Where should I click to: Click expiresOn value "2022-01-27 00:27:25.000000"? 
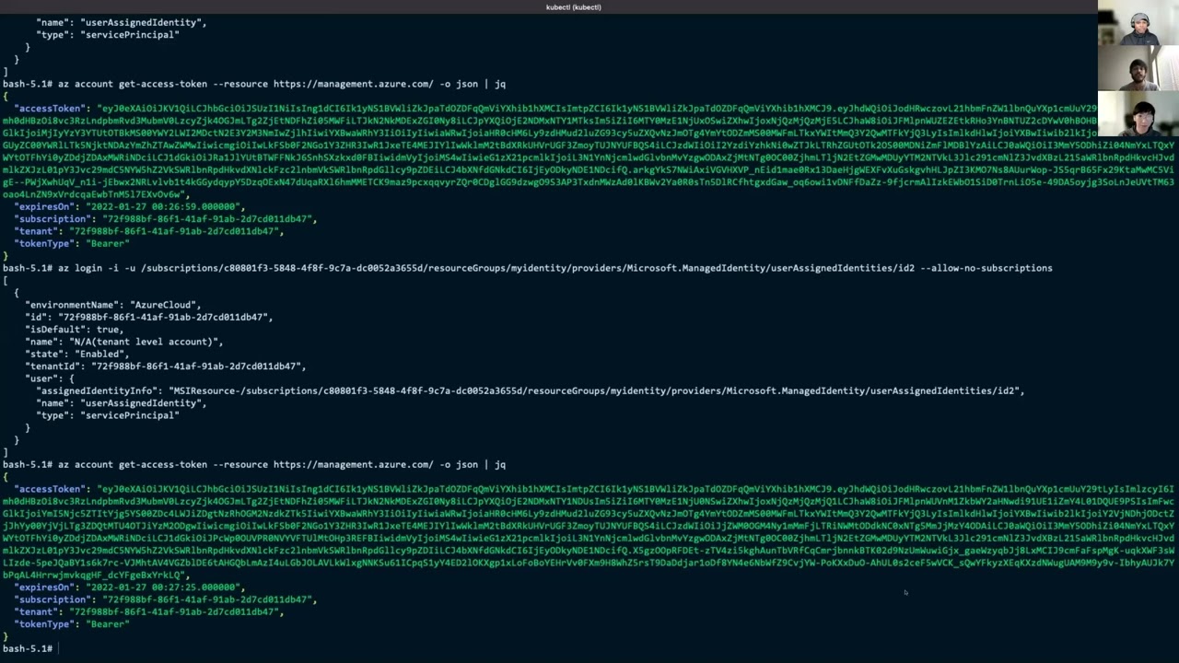(163, 587)
